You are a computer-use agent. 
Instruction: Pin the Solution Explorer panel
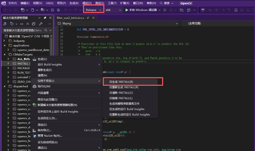click(45, 18)
